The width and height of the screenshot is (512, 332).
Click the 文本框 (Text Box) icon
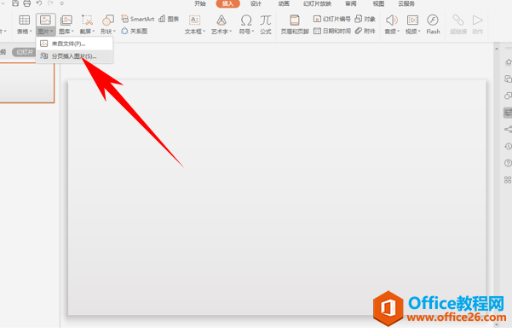click(x=194, y=20)
